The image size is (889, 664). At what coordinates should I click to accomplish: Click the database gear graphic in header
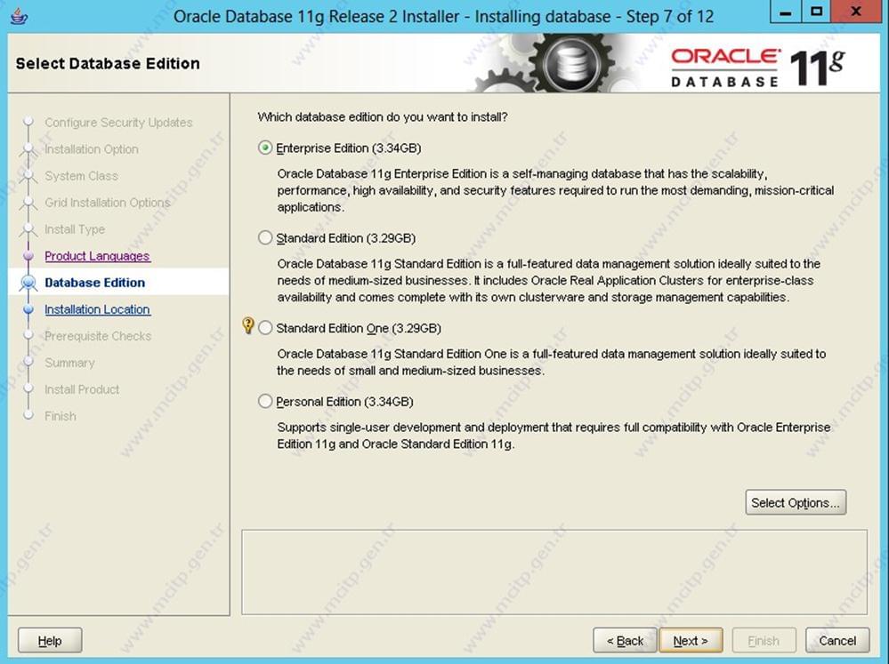[x=572, y=63]
